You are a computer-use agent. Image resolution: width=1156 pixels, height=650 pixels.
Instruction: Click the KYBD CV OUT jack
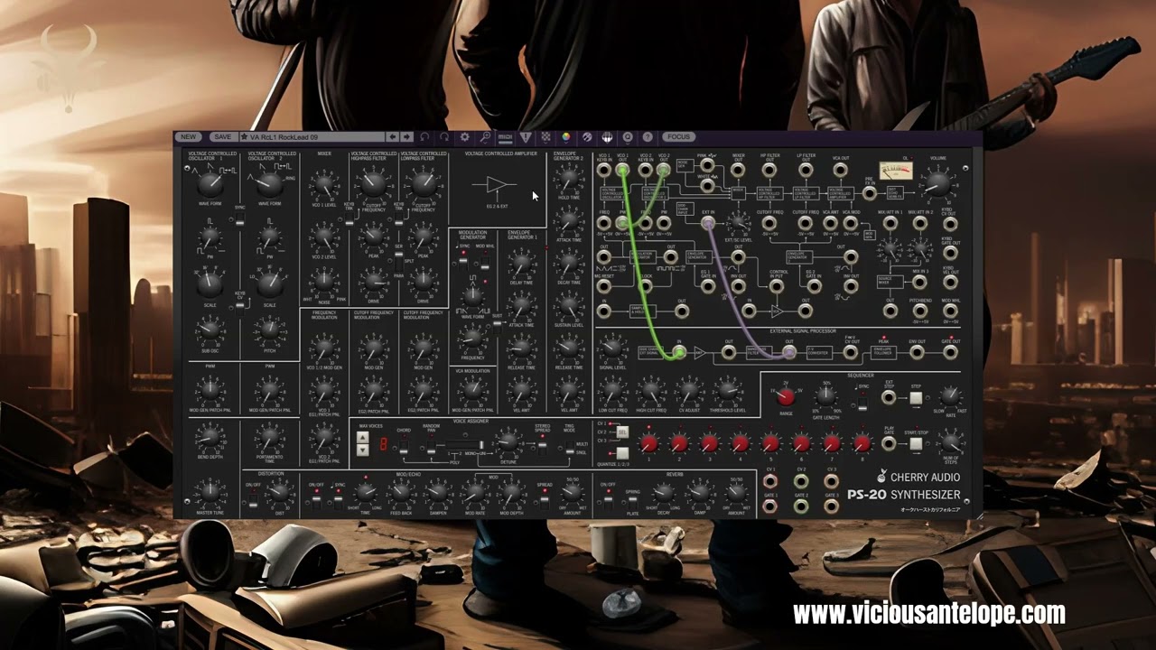950,223
